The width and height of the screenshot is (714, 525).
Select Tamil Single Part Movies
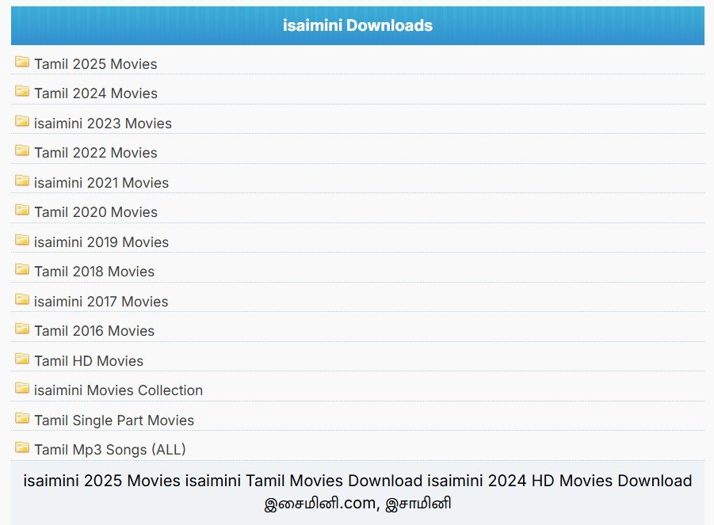pyautogui.click(x=114, y=420)
